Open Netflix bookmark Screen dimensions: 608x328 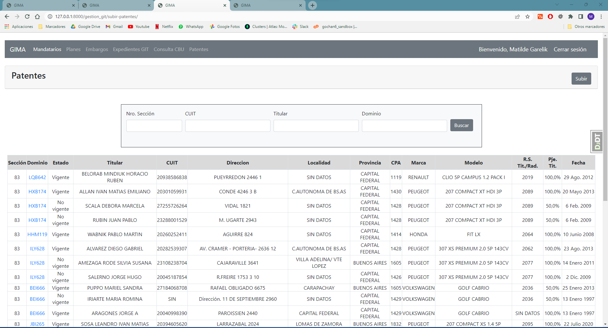point(164,27)
